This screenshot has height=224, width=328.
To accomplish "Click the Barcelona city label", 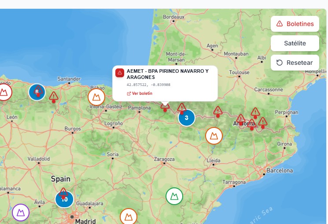I will click(280, 170).
